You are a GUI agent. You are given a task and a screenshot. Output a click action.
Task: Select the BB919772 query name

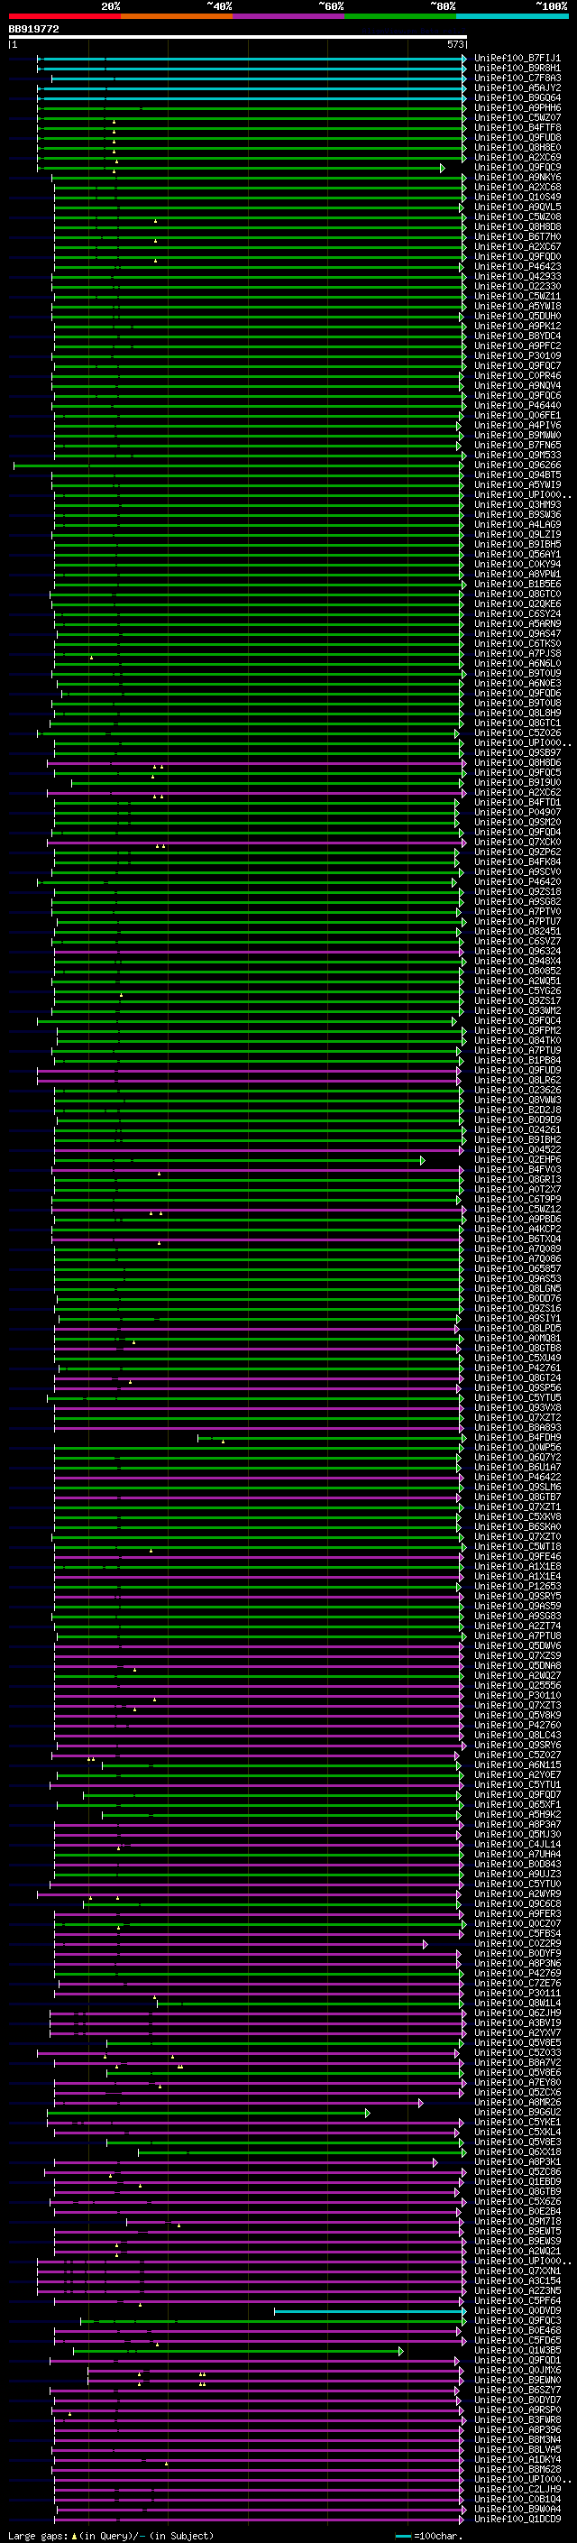(34, 30)
